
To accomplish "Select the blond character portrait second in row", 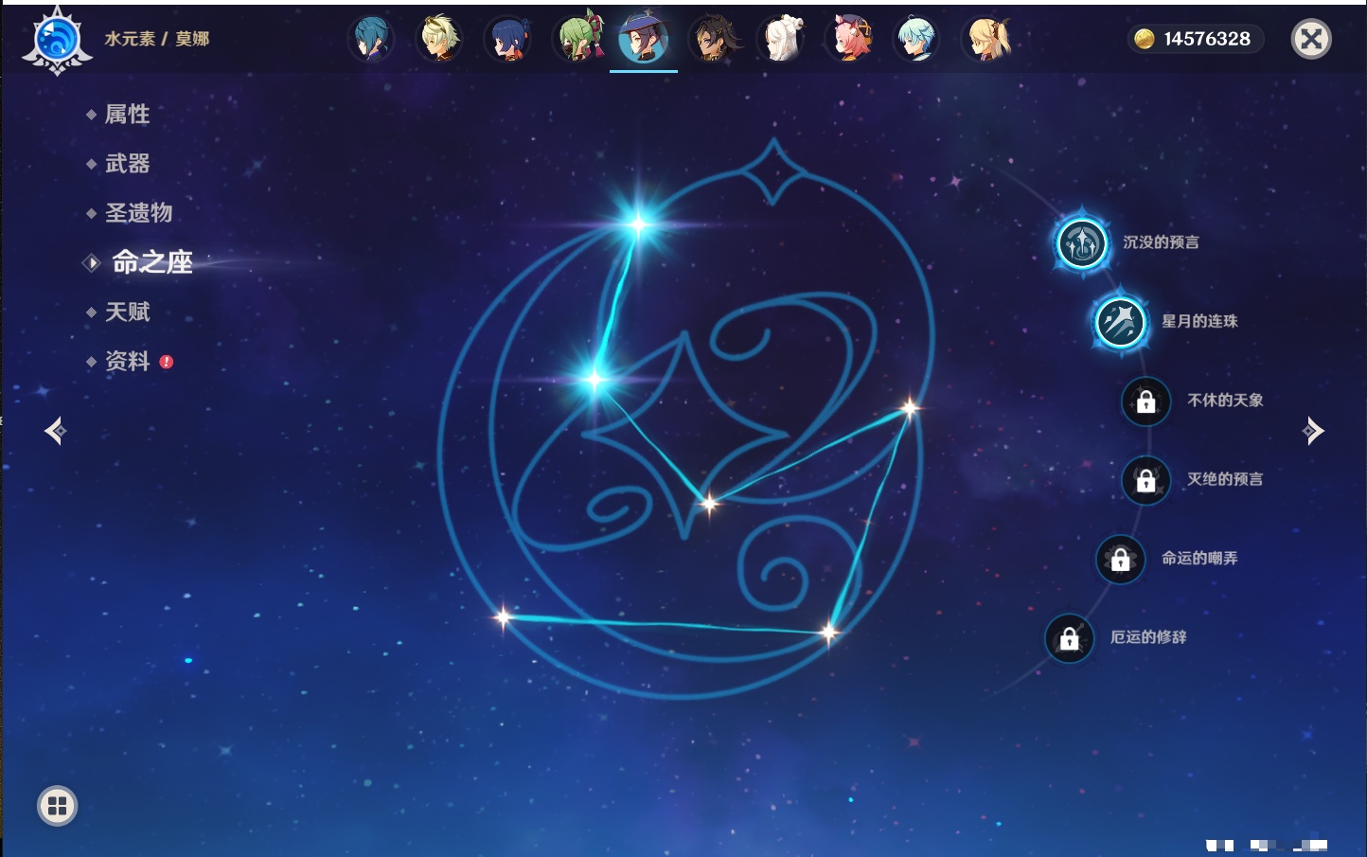I will coord(439,39).
